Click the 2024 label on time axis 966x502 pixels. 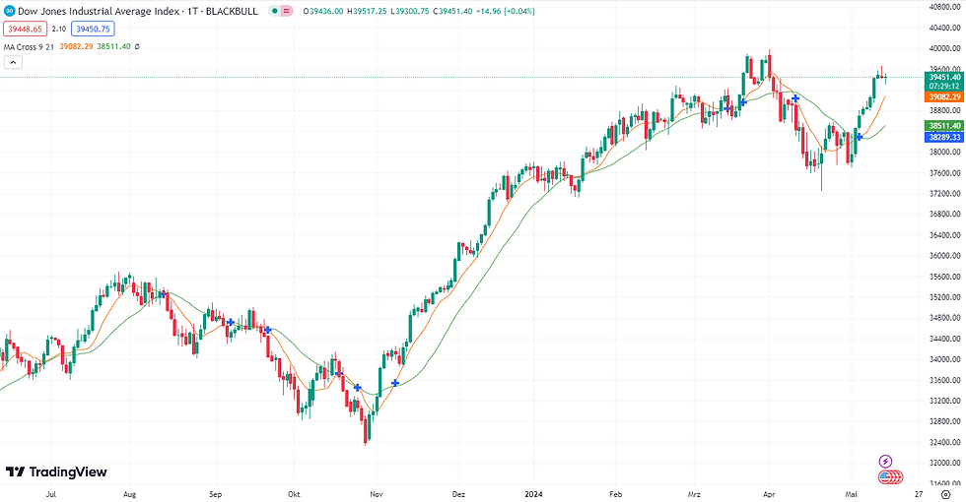pos(533,494)
